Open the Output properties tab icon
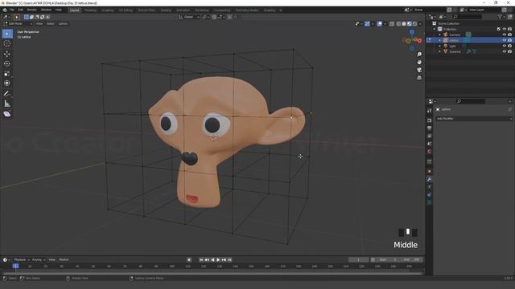 [429, 128]
